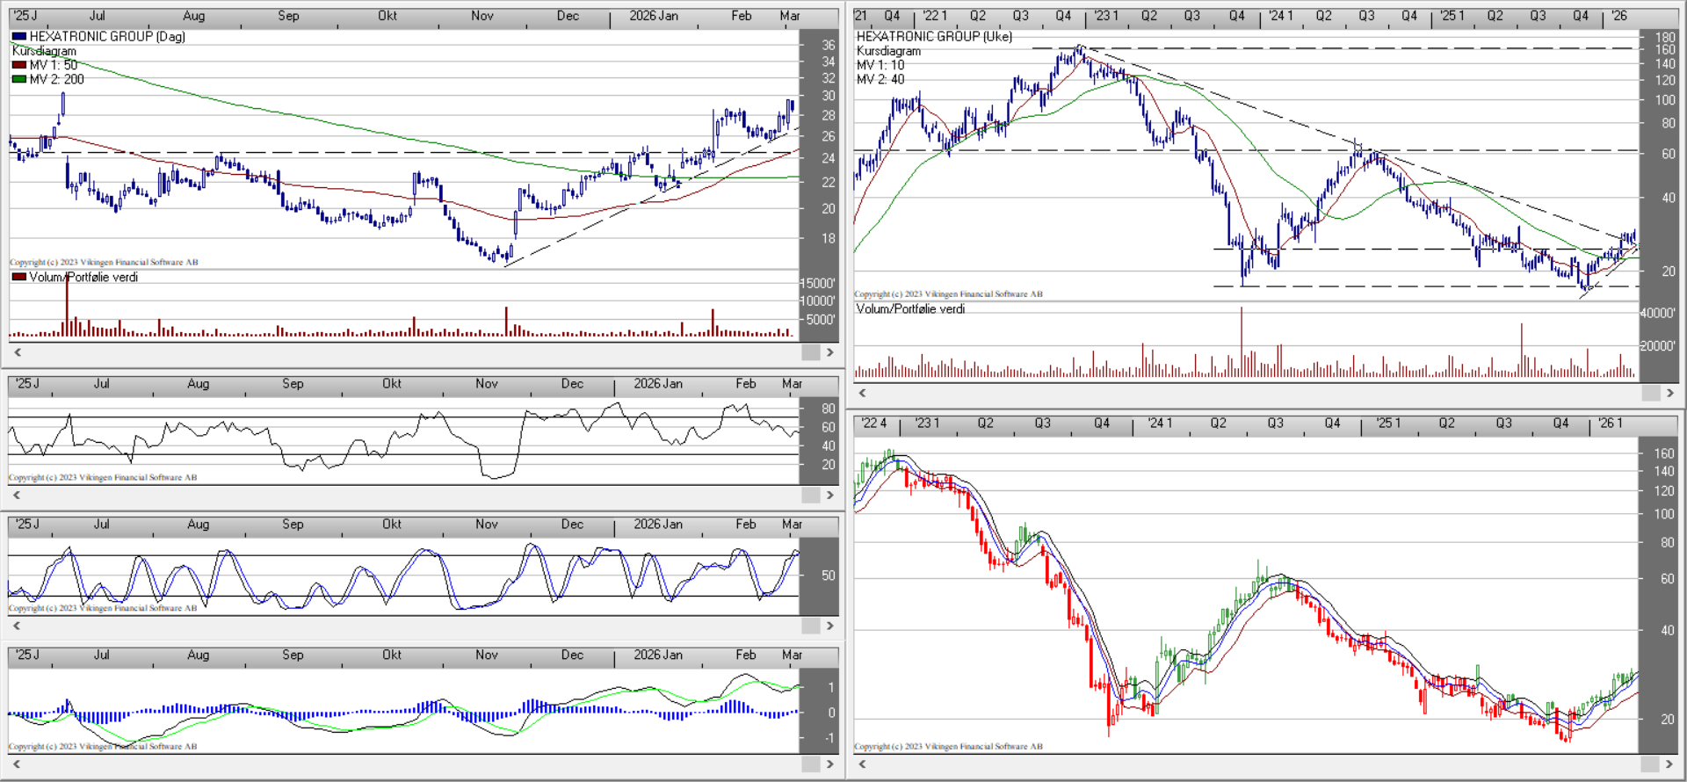This screenshot has width=1687, height=782.
Task: Click the right scroll arrow under the MACD panel
Action: click(829, 764)
